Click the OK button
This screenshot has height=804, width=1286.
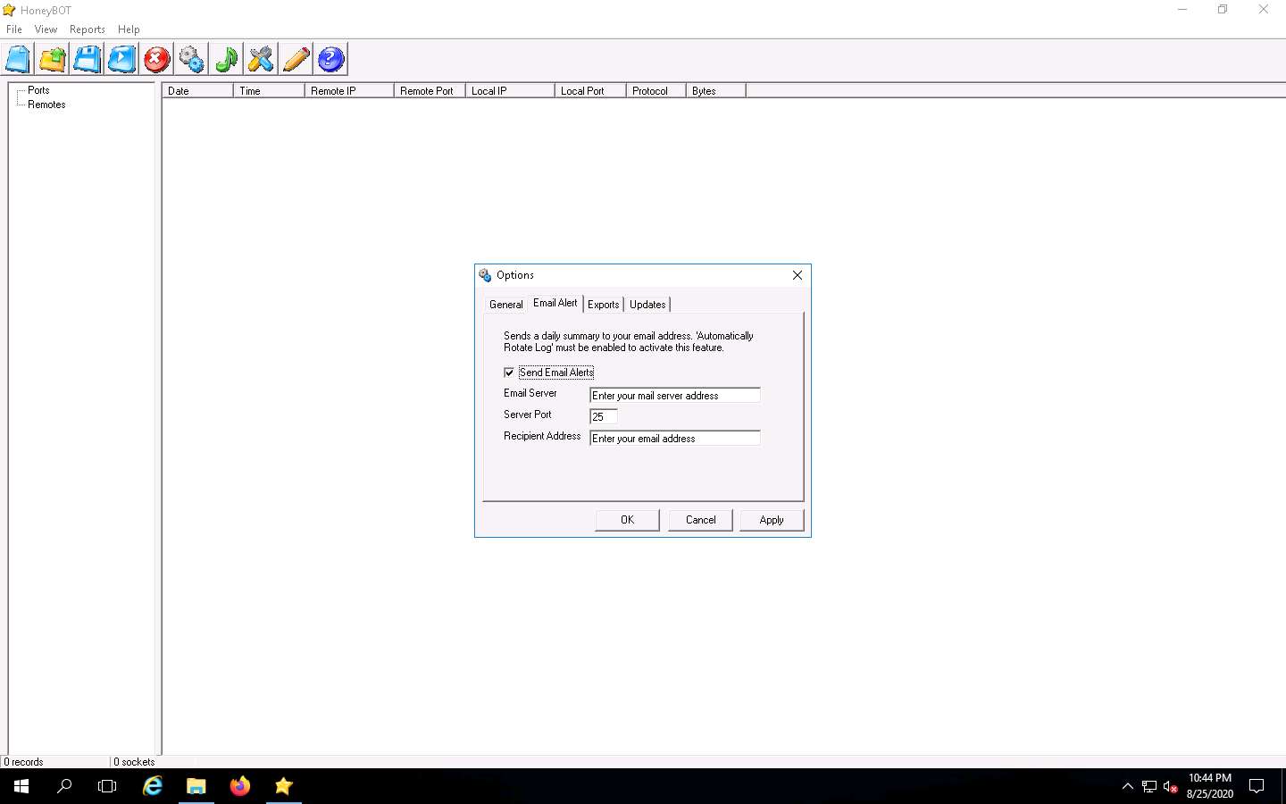(x=628, y=520)
